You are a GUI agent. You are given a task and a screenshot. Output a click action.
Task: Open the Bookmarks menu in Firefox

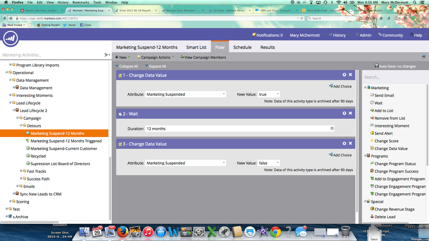click(81, 3)
